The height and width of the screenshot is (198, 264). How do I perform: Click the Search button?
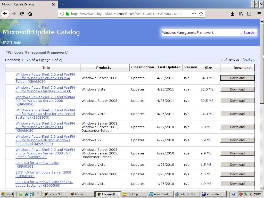coord(248,33)
